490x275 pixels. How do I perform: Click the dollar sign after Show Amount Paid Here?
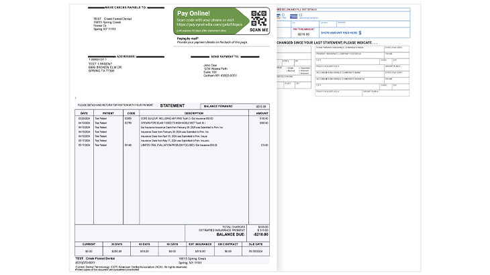pos(360,33)
